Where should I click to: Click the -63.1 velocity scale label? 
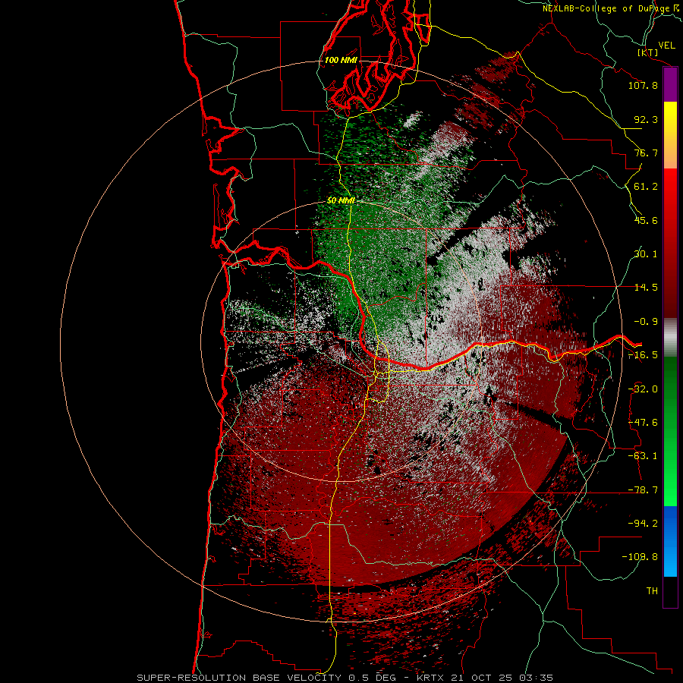click(643, 456)
